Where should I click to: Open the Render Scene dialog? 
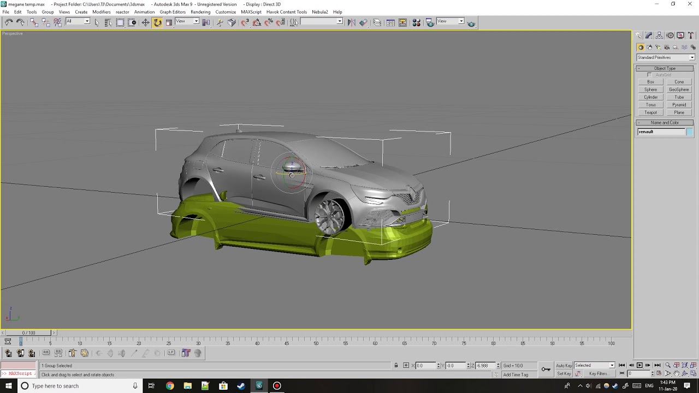click(430, 22)
